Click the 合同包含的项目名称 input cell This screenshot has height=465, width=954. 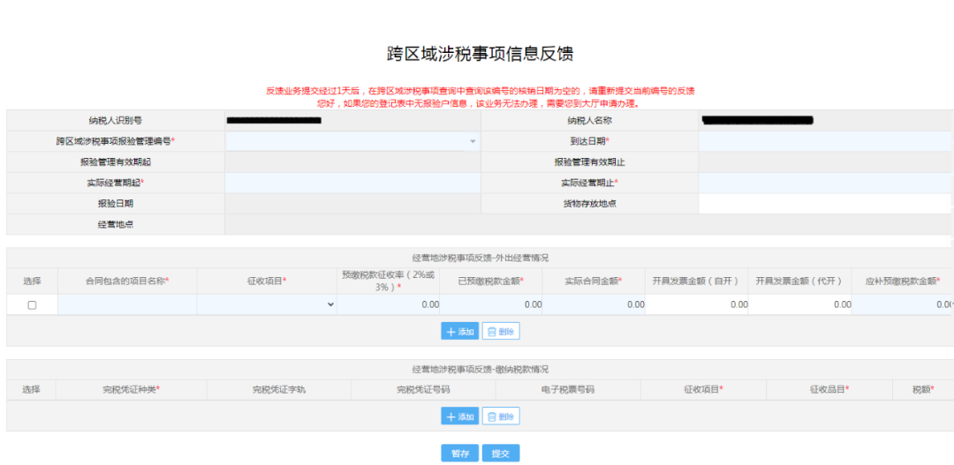pyautogui.click(x=127, y=304)
